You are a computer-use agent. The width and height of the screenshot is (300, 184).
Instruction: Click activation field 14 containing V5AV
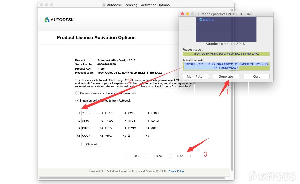tap(113, 136)
